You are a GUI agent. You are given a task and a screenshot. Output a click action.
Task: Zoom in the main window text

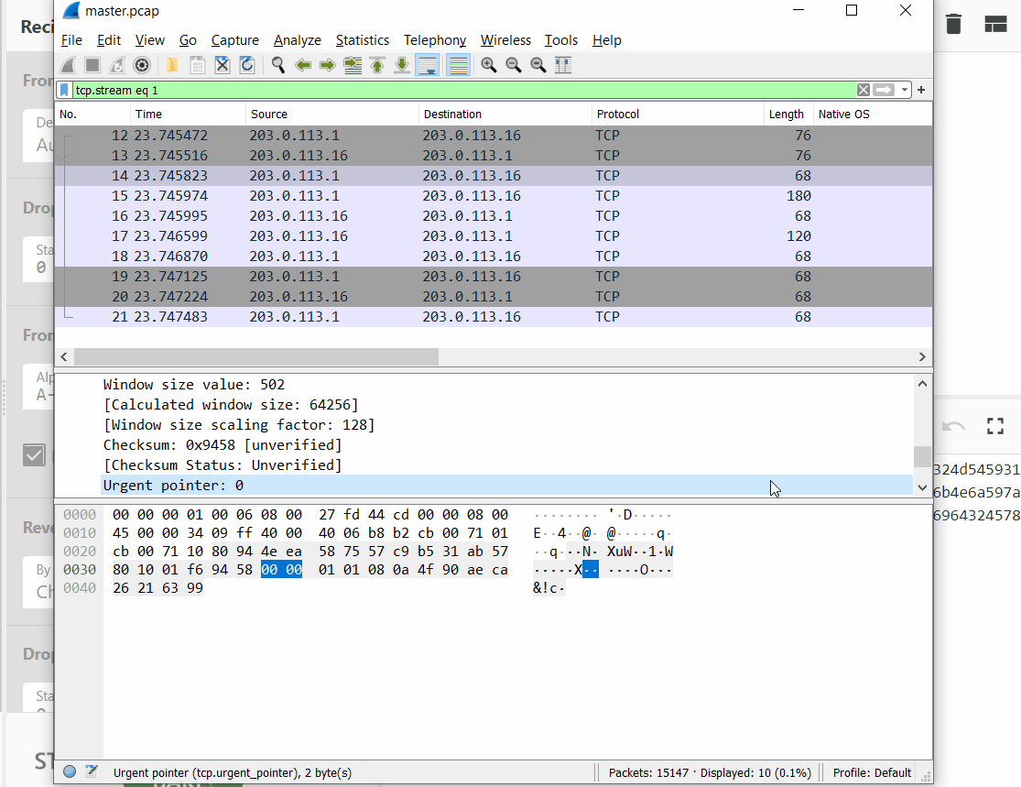pos(488,65)
